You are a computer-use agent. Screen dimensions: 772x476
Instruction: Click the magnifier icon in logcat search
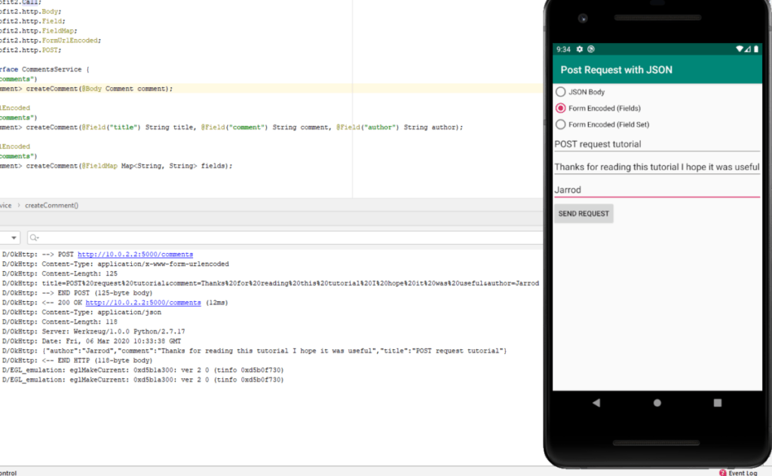click(x=35, y=238)
